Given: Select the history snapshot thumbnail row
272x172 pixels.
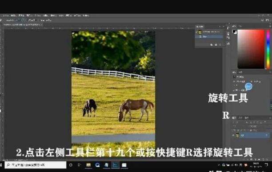Looking at the screenshot, I should [x=209, y=32].
